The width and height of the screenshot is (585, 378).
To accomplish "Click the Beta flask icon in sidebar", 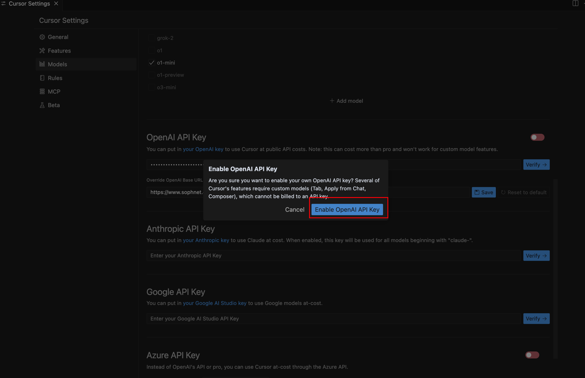I will point(42,105).
